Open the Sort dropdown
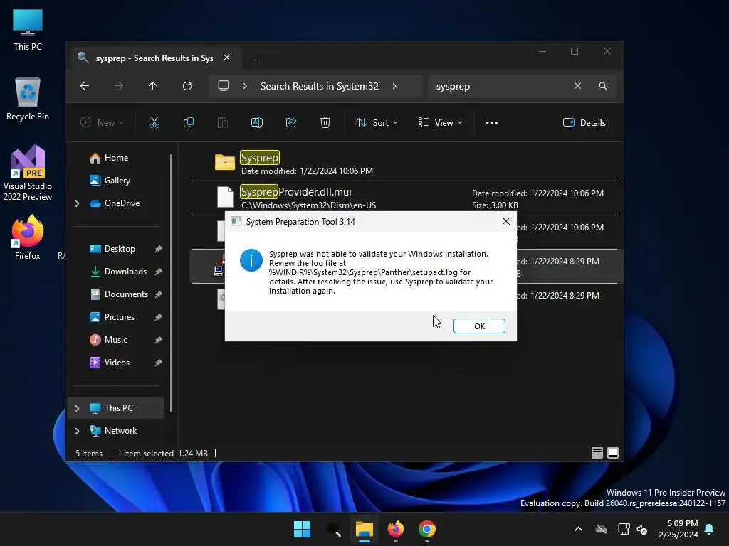Viewport: 729px width, 546px height. pos(377,122)
